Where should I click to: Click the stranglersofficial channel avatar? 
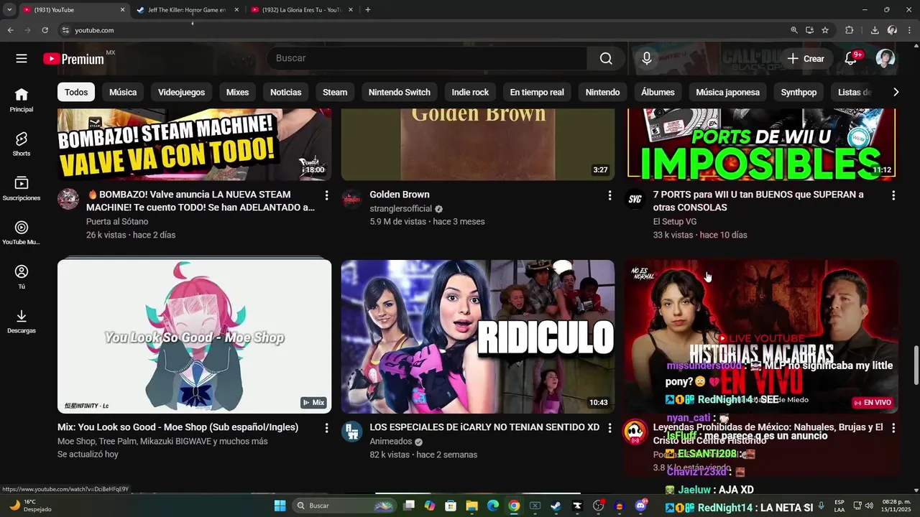pyautogui.click(x=351, y=199)
